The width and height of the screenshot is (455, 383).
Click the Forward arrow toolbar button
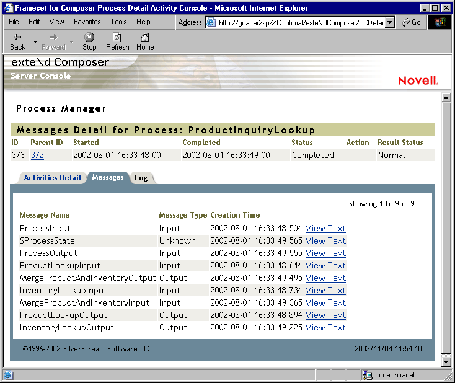pos(53,42)
